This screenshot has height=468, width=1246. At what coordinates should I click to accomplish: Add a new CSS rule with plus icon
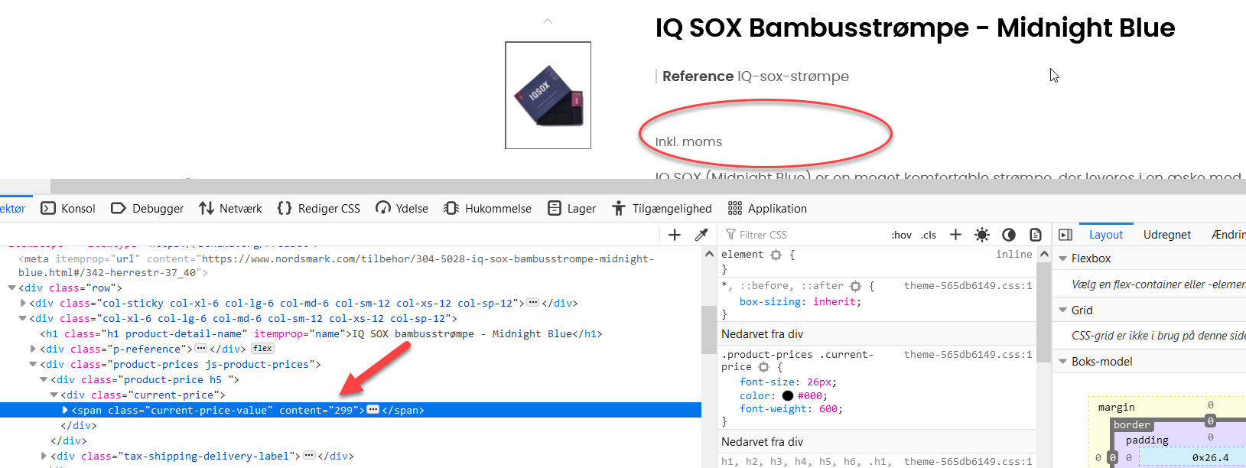[x=955, y=235]
